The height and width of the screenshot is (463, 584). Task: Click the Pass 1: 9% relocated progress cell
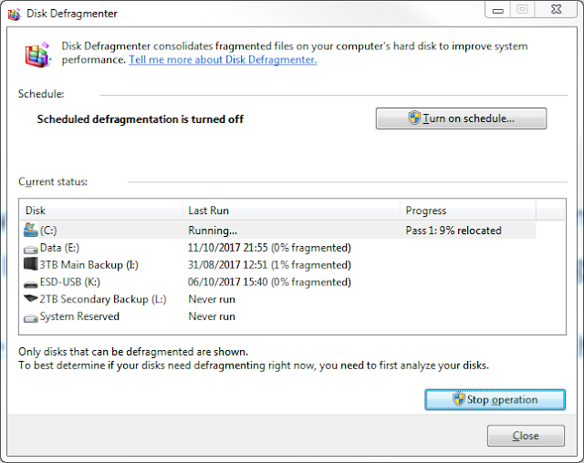coord(454,231)
